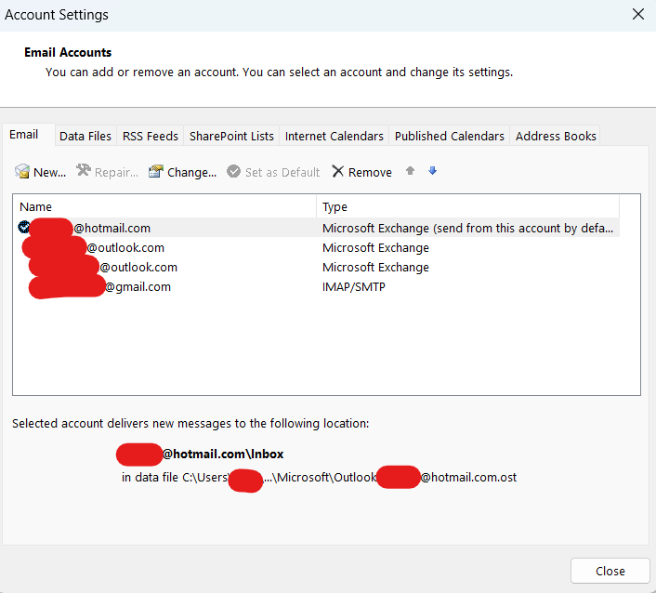Viewport: 656px width, 593px height.
Task: Click the Repair tools icon
Action: pyautogui.click(x=84, y=170)
